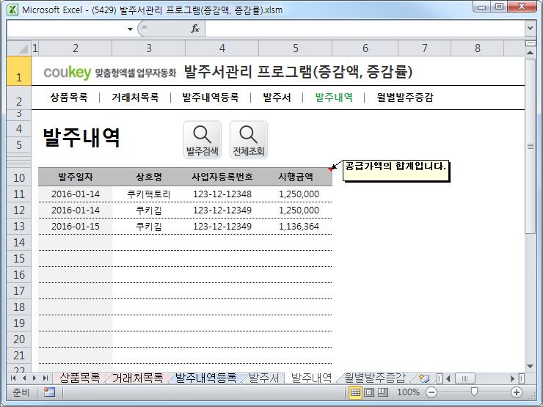Click the 사업자등록번호 column header cell
The width and height of the screenshot is (543, 407).
click(222, 177)
